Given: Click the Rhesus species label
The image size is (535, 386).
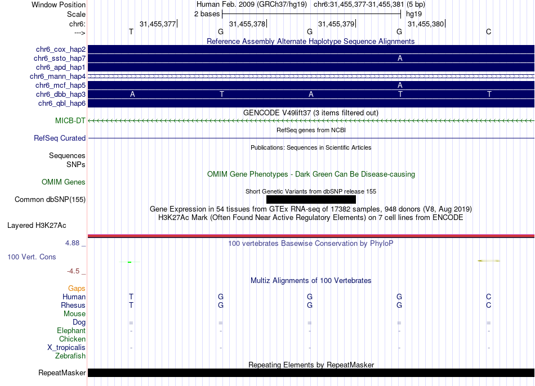Looking at the screenshot, I should click(x=73, y=305).
